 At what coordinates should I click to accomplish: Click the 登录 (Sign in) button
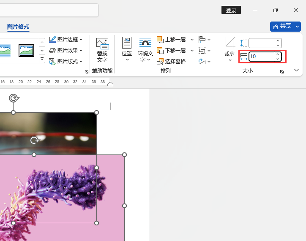(x=231, y=10)
